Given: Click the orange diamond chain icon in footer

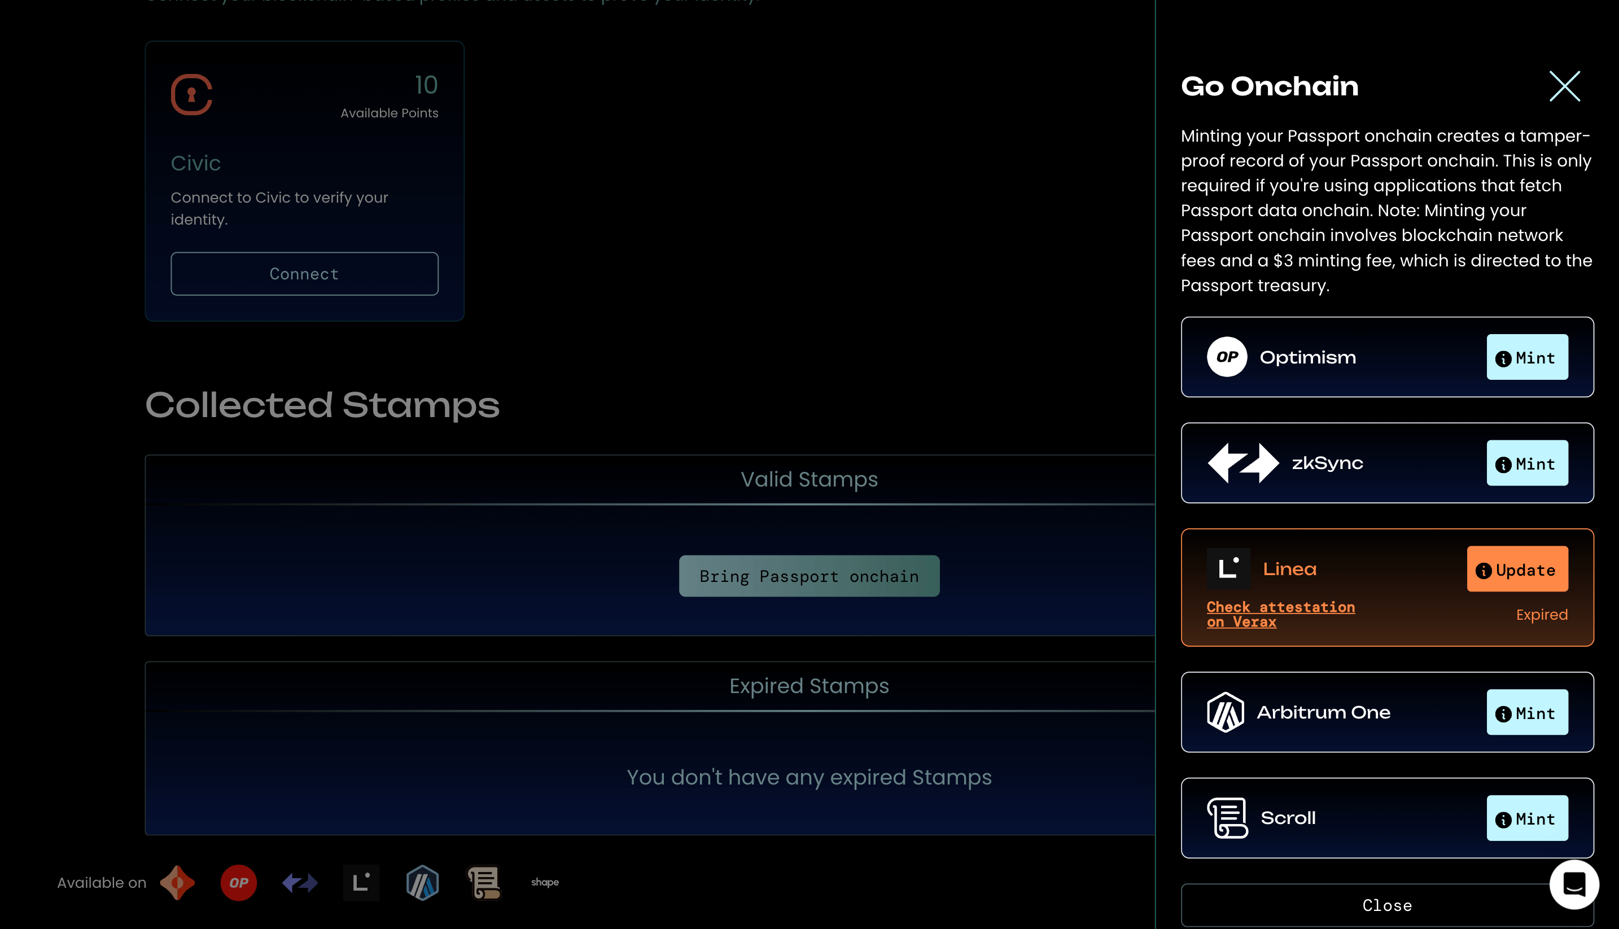Looking at the screenshot, I should click(x=177, y=882).
